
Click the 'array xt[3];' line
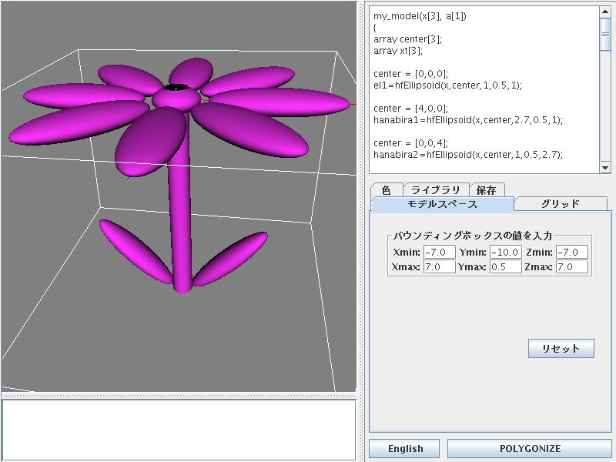coord(397,51)
